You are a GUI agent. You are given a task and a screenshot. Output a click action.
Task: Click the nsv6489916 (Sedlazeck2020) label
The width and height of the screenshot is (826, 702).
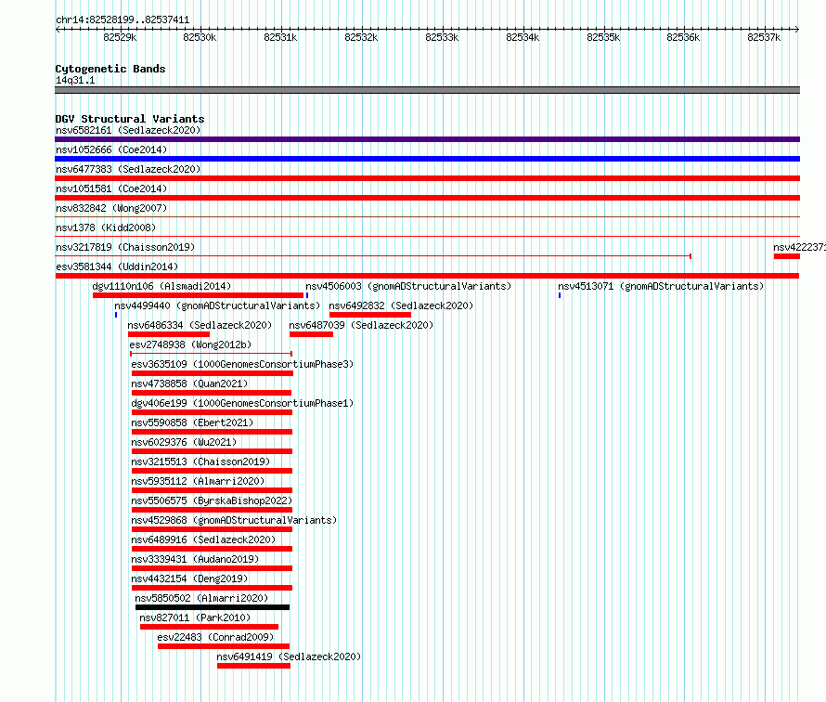203,539
